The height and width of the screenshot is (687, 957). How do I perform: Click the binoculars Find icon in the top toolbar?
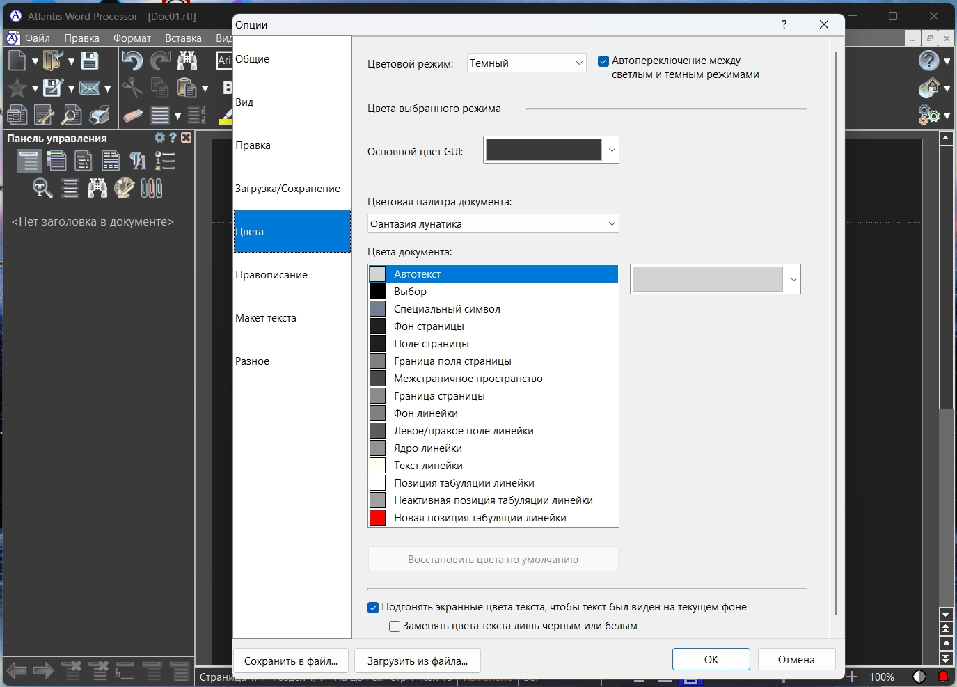187,61
